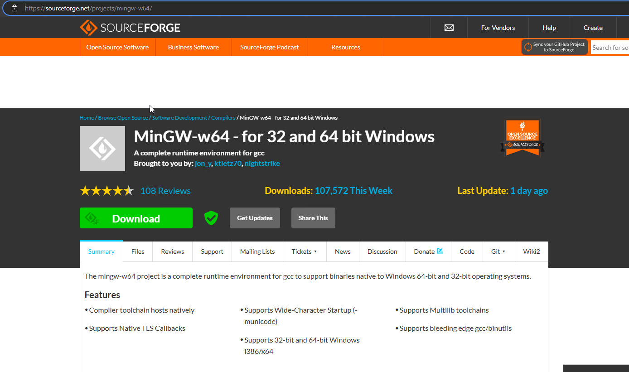The height and width of the screenshot is (372, 629).
Task: Click the green Download button
Action: point(136,218)
